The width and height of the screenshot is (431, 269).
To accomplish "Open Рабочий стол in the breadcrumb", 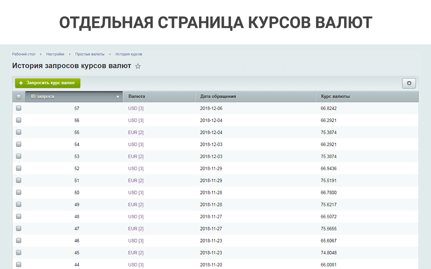I will pos(24,54).
